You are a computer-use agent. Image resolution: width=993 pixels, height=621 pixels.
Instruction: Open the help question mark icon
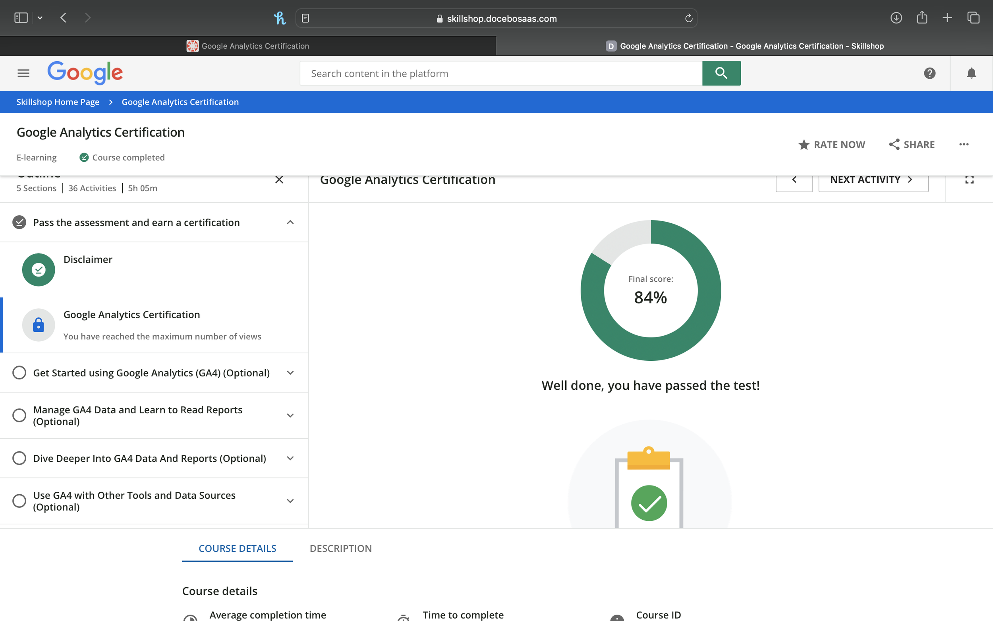[x=929, y=73]
